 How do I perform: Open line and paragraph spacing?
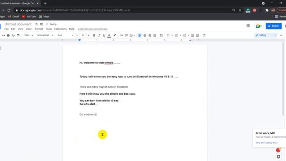(161, 35)
